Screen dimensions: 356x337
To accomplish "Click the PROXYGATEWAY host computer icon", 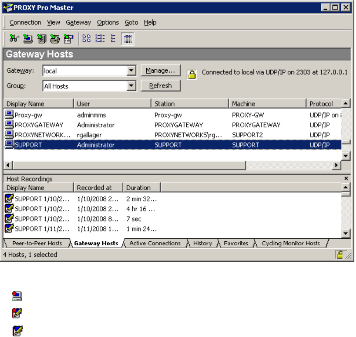I will [9, 125].
